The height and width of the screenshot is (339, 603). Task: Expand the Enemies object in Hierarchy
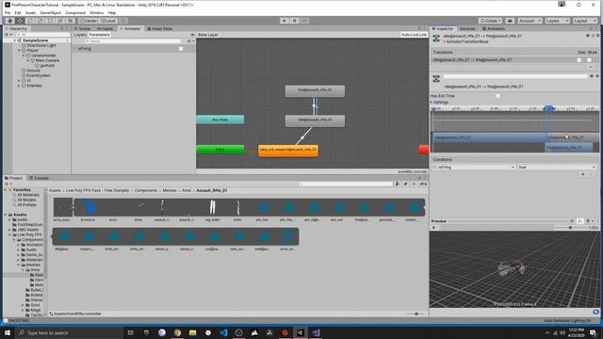click(x=19, y=86)
